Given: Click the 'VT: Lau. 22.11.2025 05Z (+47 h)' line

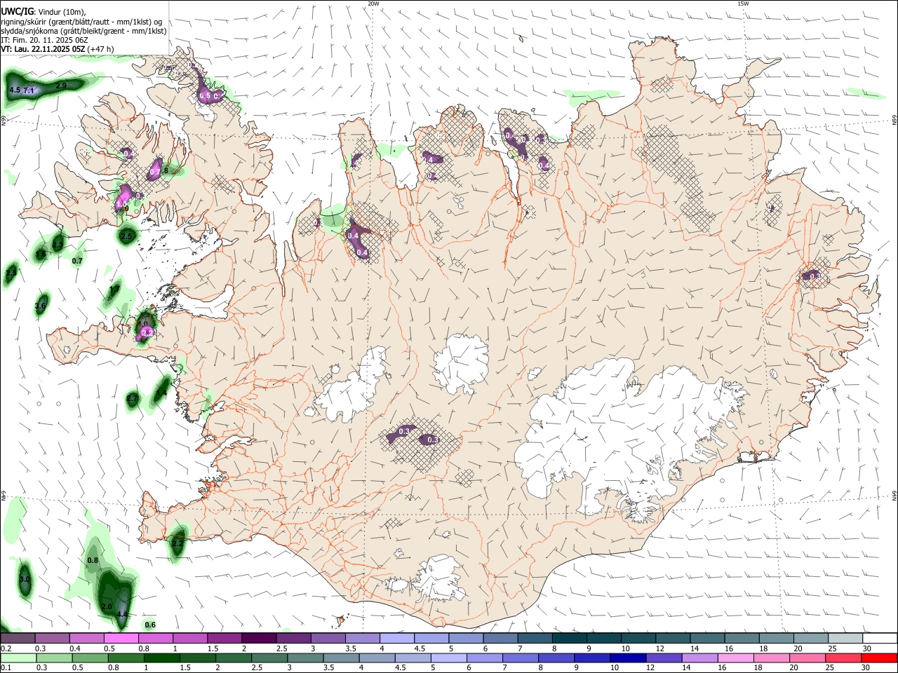Looking at the screenshot, I should pos(58,49).
